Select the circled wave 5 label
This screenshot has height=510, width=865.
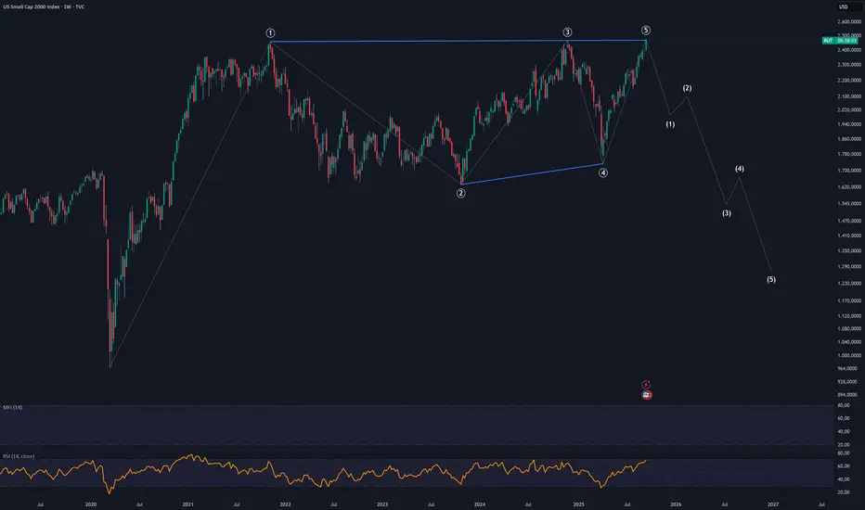(x=645, y=30)
